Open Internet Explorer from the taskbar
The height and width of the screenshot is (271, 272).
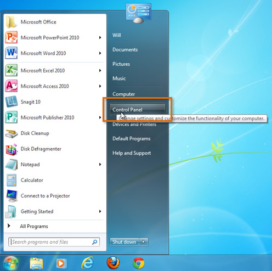pyautogui.click(x=88, y=263)
